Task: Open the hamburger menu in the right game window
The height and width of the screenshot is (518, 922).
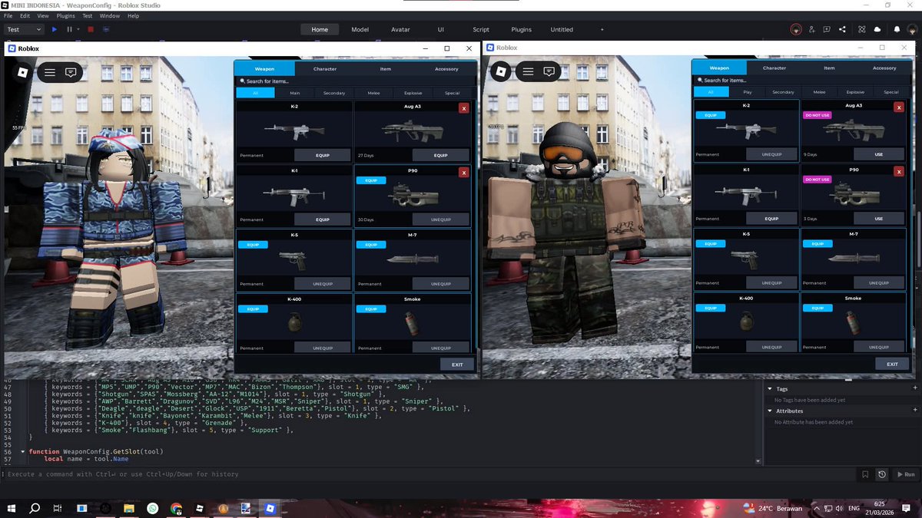Action: pos(529,71)
